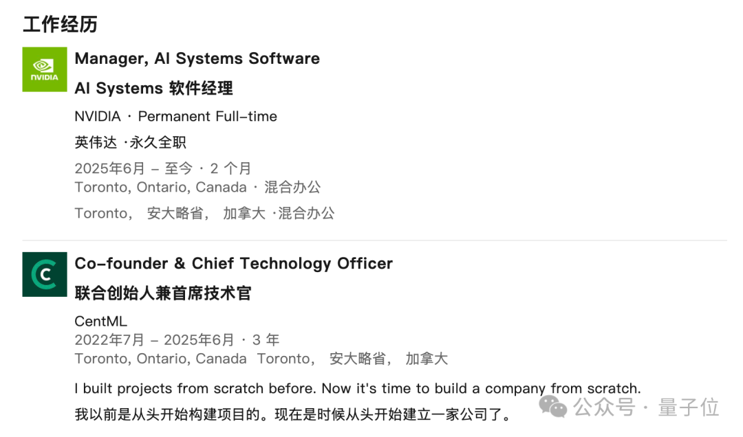
Task: Click the WeChat icon in the watermark
Action: (x=554, y=406)
